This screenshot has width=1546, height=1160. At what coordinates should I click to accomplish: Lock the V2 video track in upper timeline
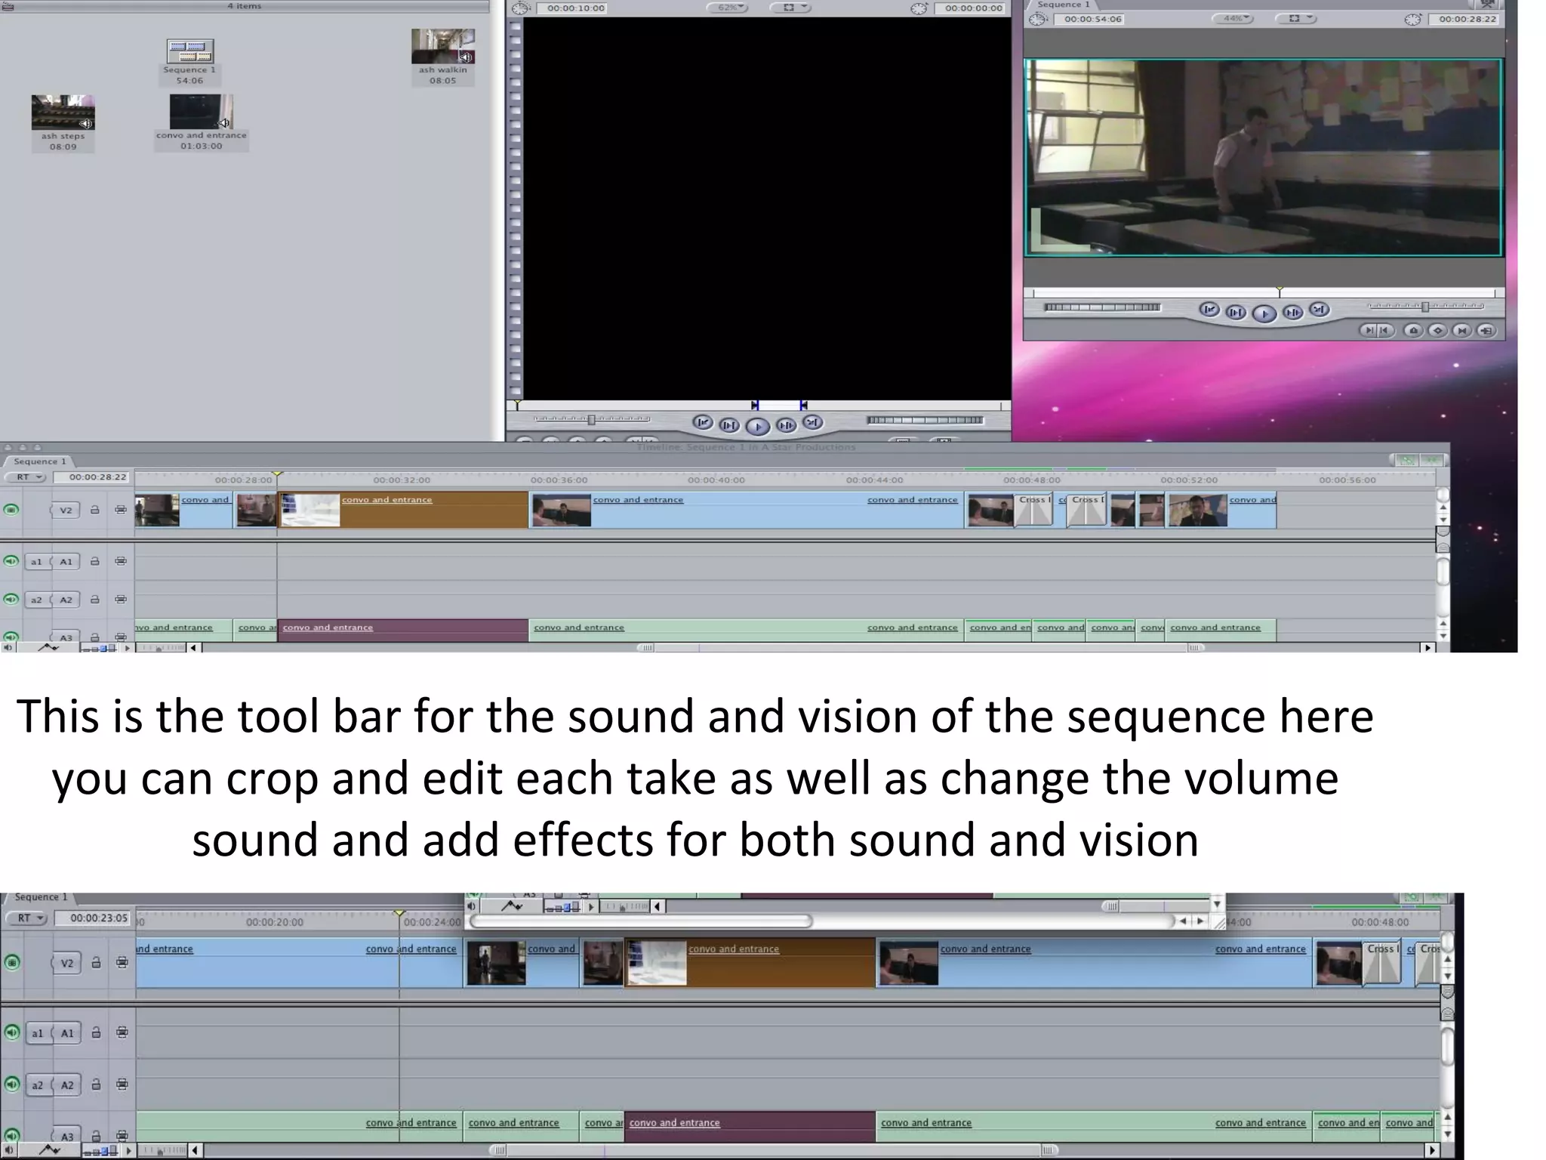coord(95,510)
